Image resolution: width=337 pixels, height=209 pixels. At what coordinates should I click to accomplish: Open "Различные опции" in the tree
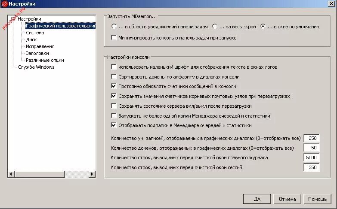45,60
